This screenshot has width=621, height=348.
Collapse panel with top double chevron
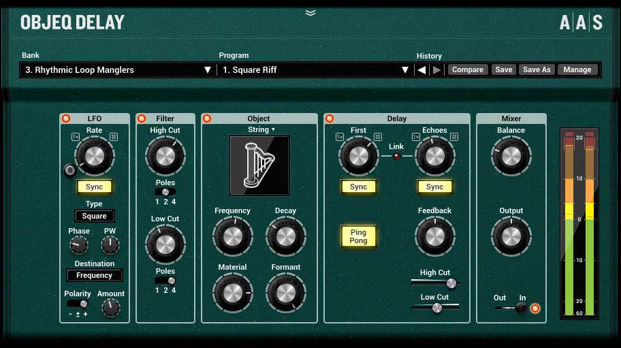coord(310,13)
